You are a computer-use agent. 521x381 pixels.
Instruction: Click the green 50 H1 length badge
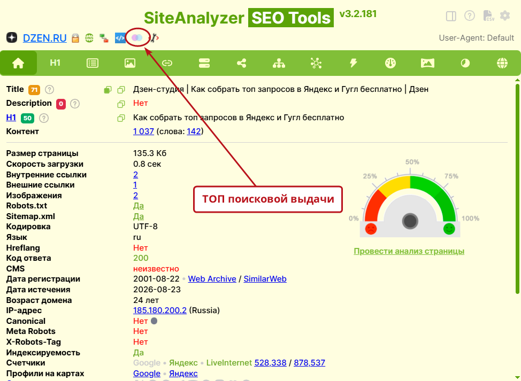(28, 118)
